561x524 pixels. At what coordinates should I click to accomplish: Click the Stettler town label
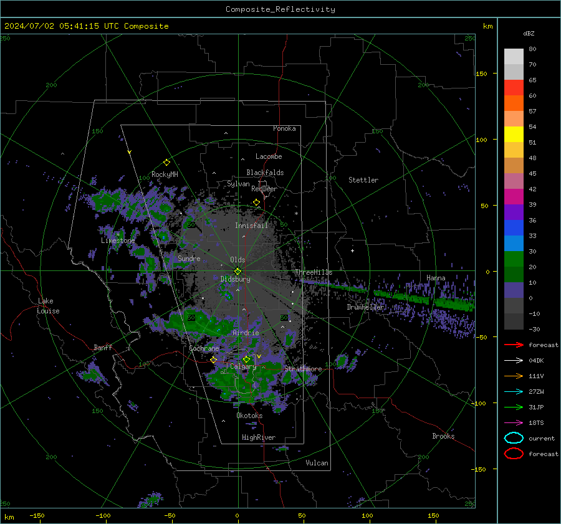(363, 180)
